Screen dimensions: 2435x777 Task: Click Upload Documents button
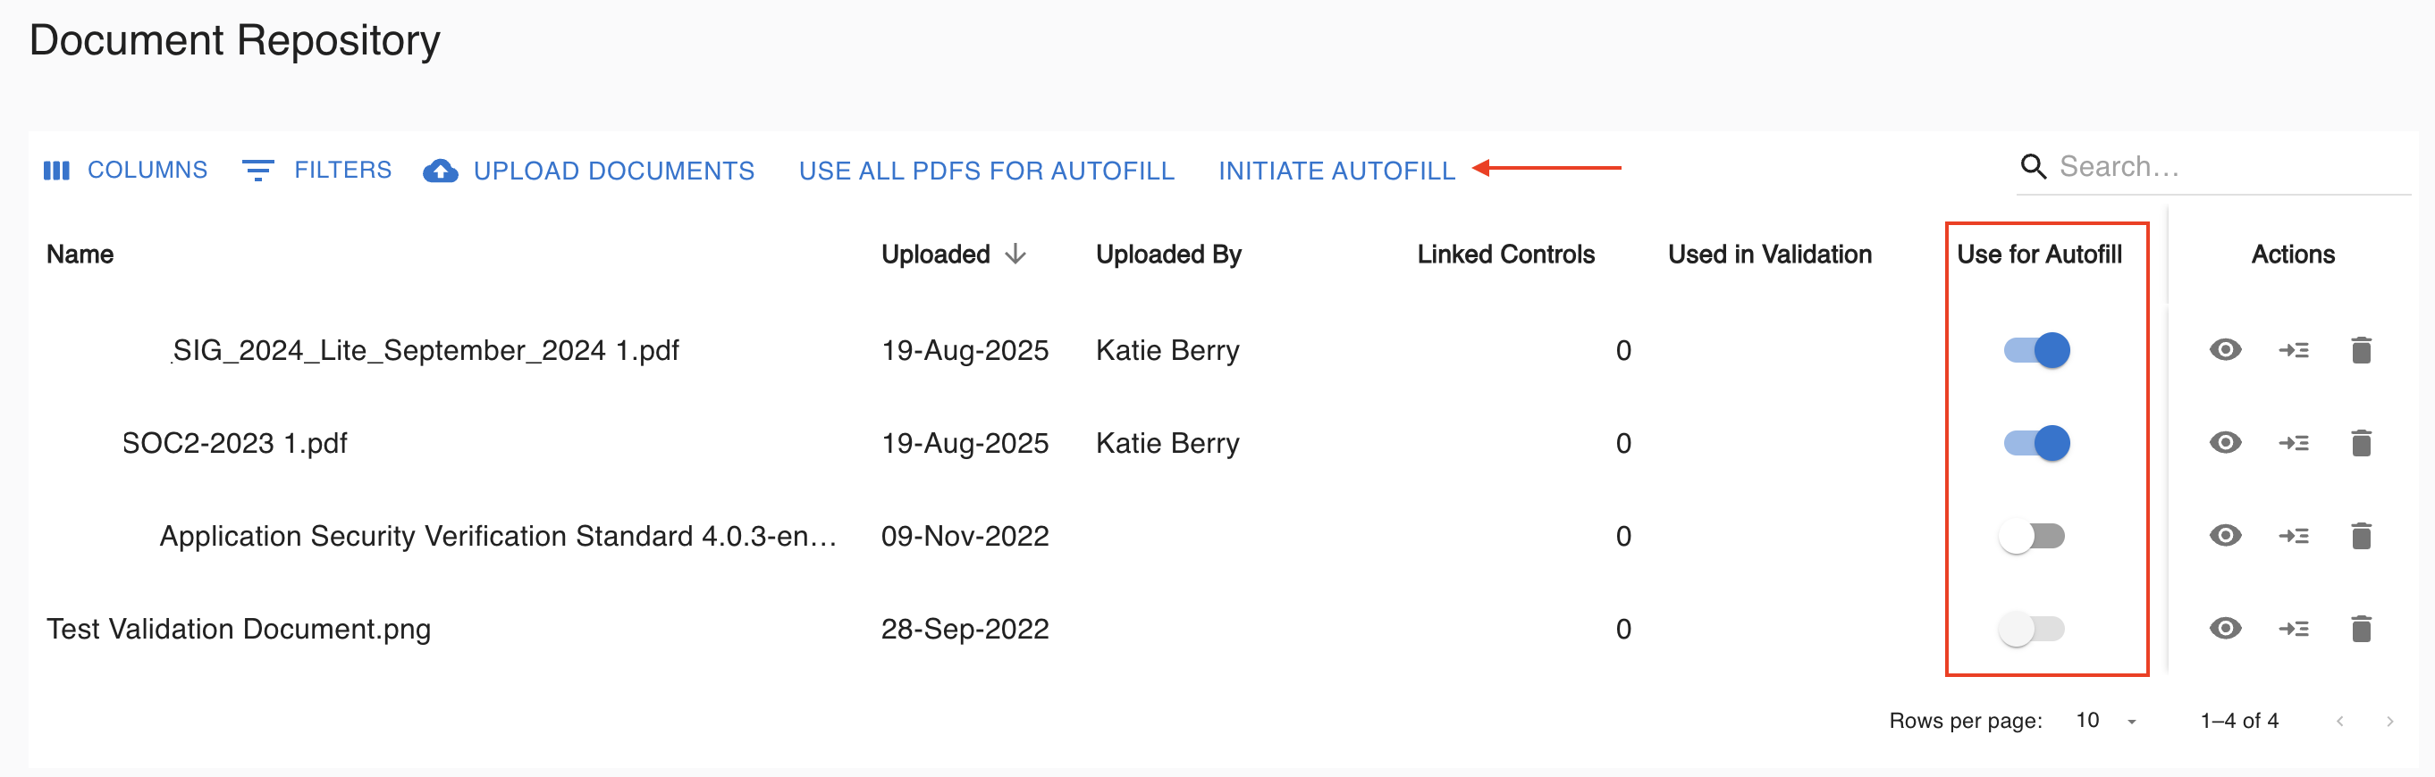point(589,170)
